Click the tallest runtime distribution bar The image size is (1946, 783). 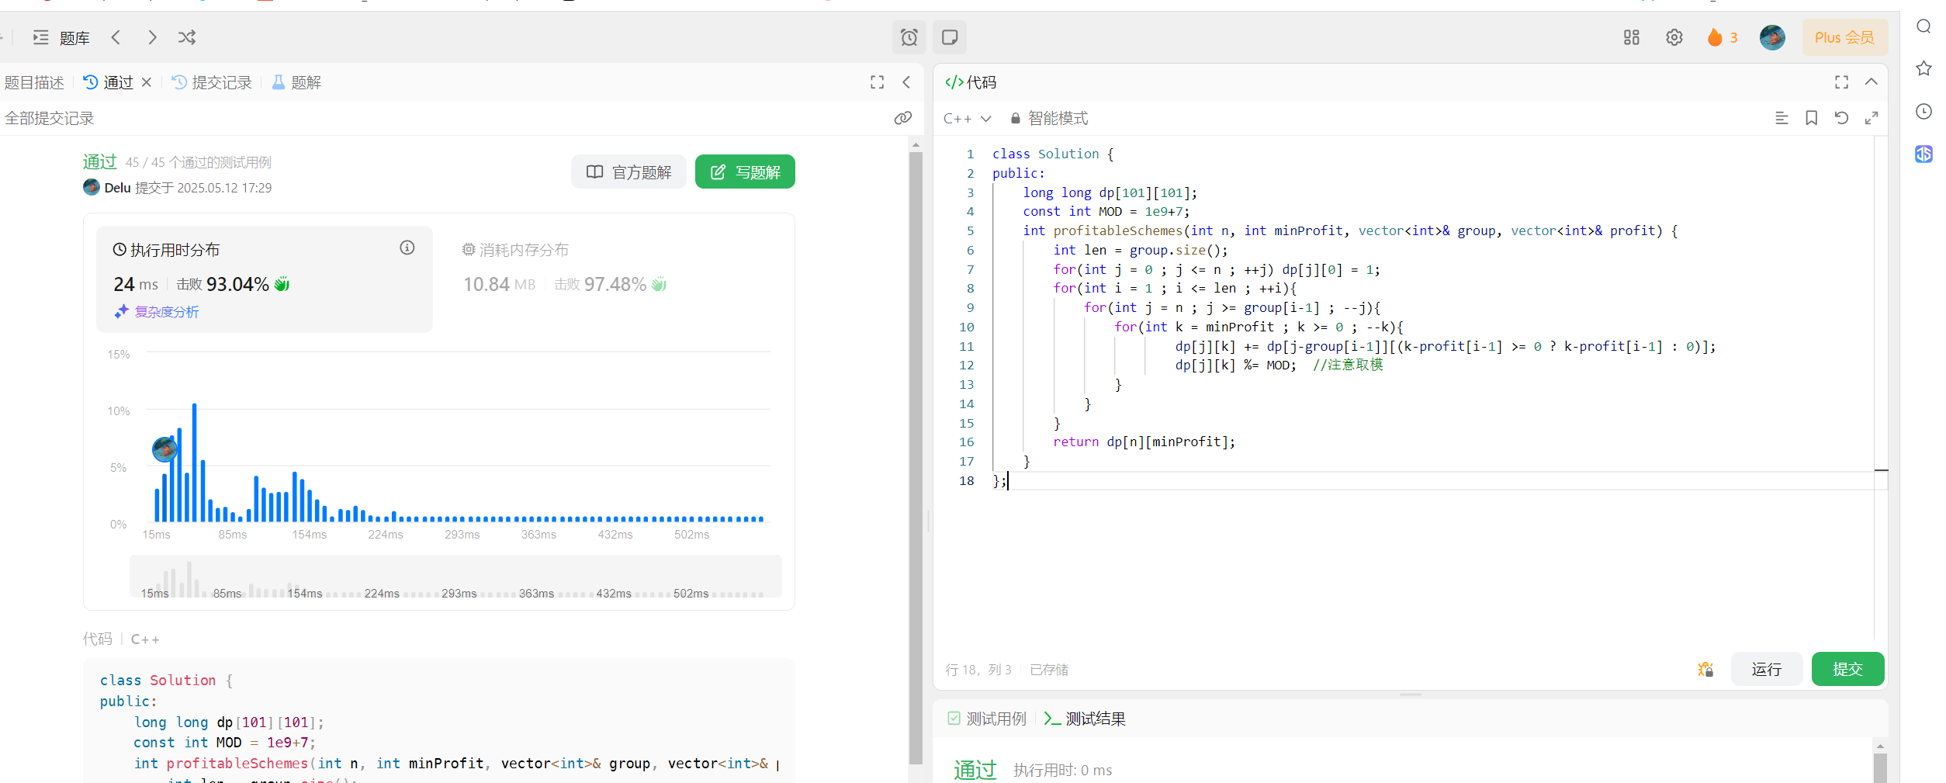(x=194, y=463)
